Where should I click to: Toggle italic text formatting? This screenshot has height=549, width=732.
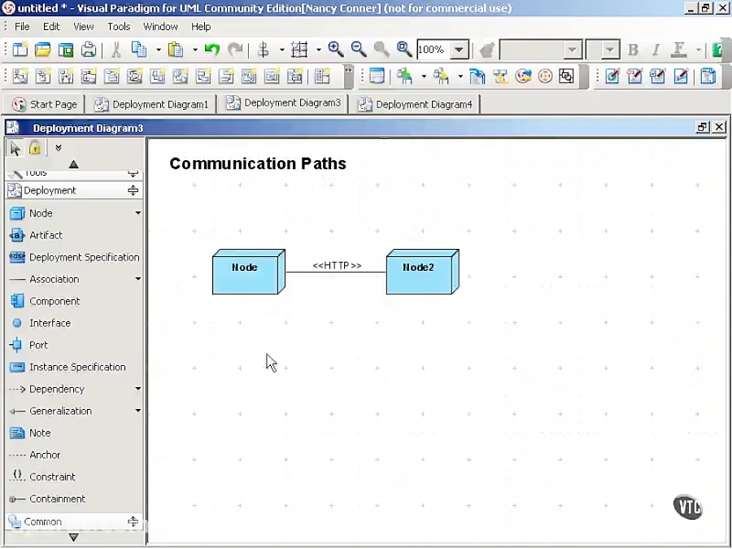655,50
